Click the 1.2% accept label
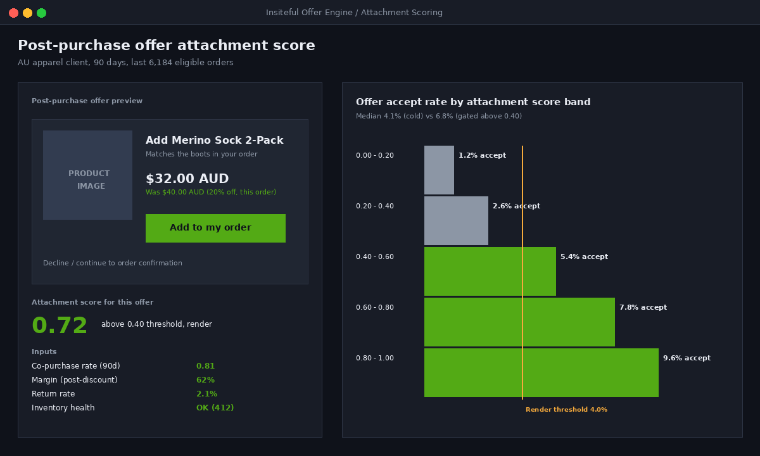Image resolution: width=760 pixels, height=456 pixels. (482, 155)
